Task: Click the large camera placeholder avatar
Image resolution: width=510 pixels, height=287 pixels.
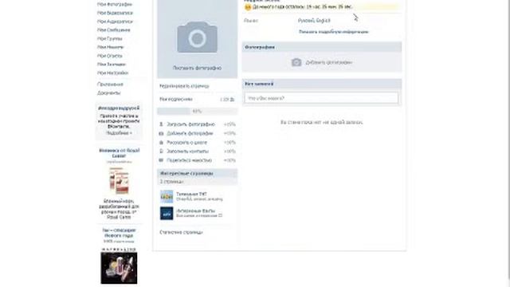Action: point(197,37)
